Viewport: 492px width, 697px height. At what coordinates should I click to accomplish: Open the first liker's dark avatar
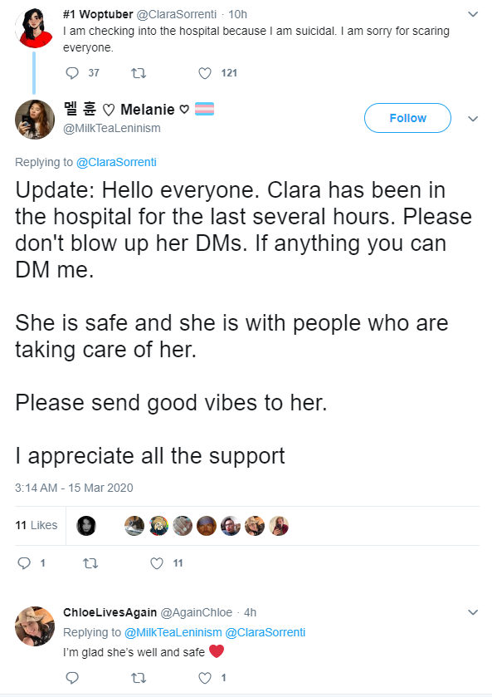[x=86, y=525]
